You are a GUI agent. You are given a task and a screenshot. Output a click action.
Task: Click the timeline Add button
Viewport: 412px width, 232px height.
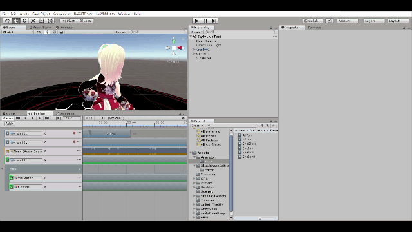[x=9, y=124]
